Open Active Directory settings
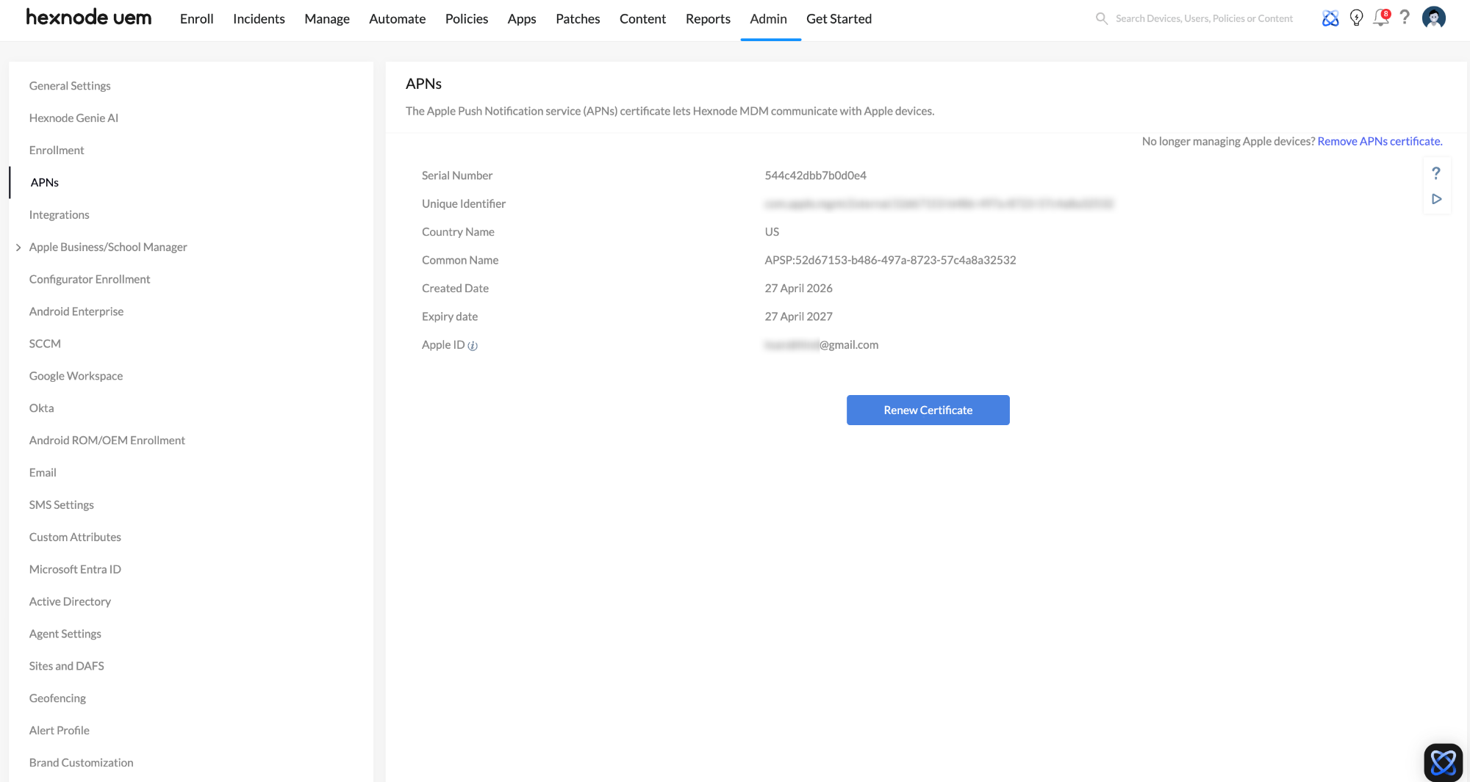Image resolution: width=1470 pixels, height=782 pixels. [70, 602]
